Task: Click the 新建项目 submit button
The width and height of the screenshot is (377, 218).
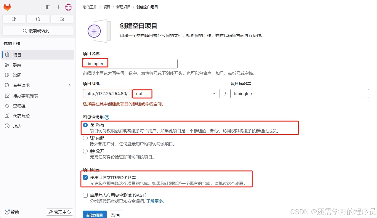Action: coord(95,215)
